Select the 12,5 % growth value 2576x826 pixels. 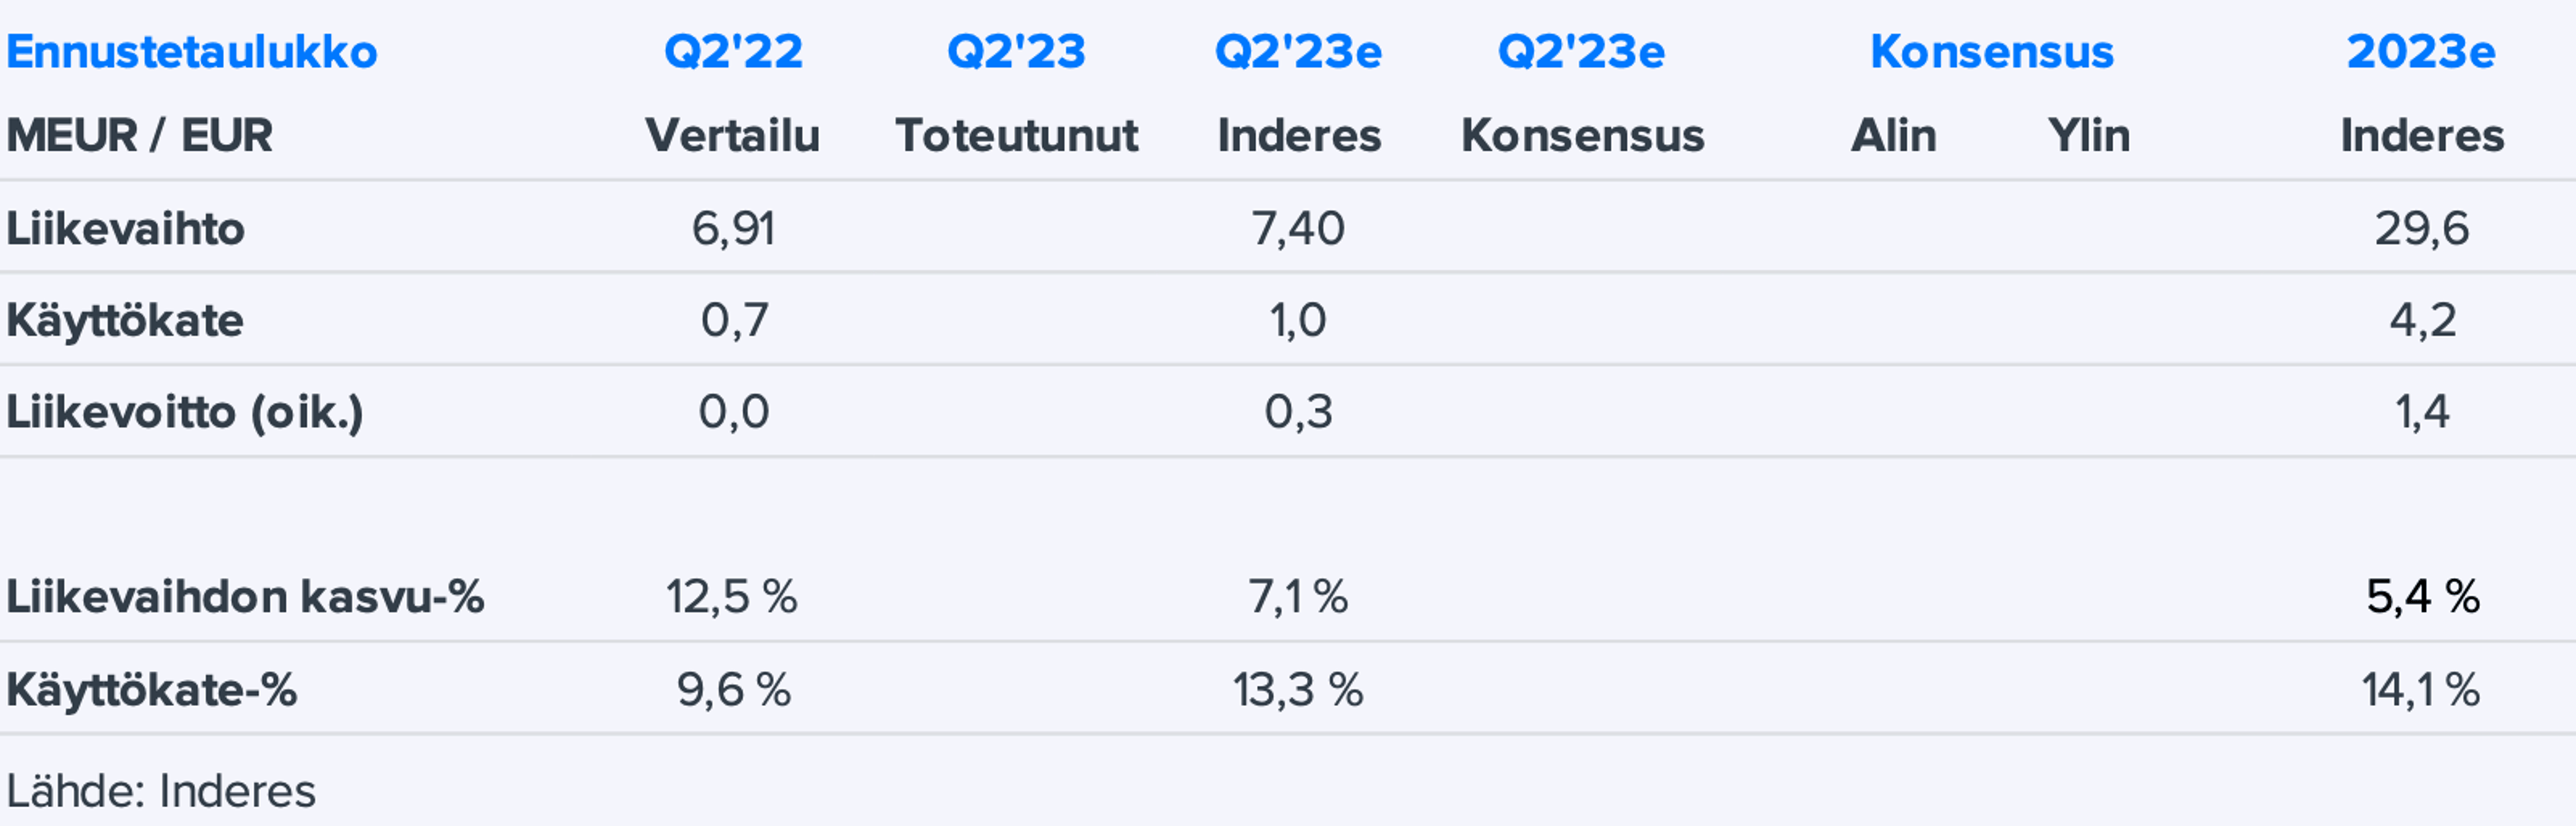(x=732, y=597)
